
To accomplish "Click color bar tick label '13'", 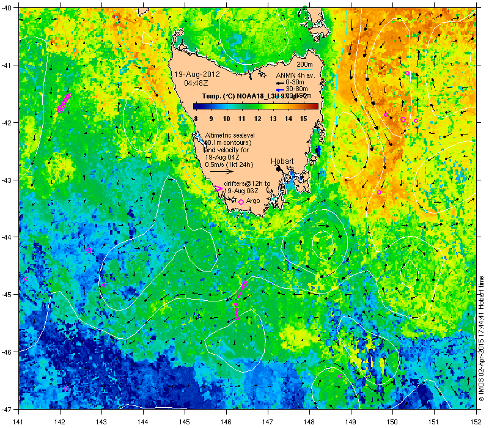I will coord(273,119).
